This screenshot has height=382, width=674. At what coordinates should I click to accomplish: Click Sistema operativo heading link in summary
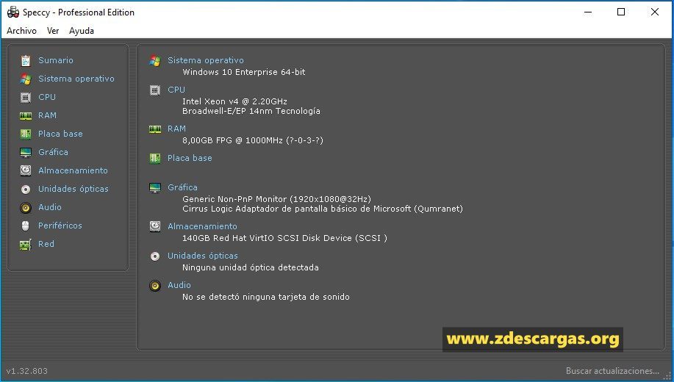click(x=206, y=60)
